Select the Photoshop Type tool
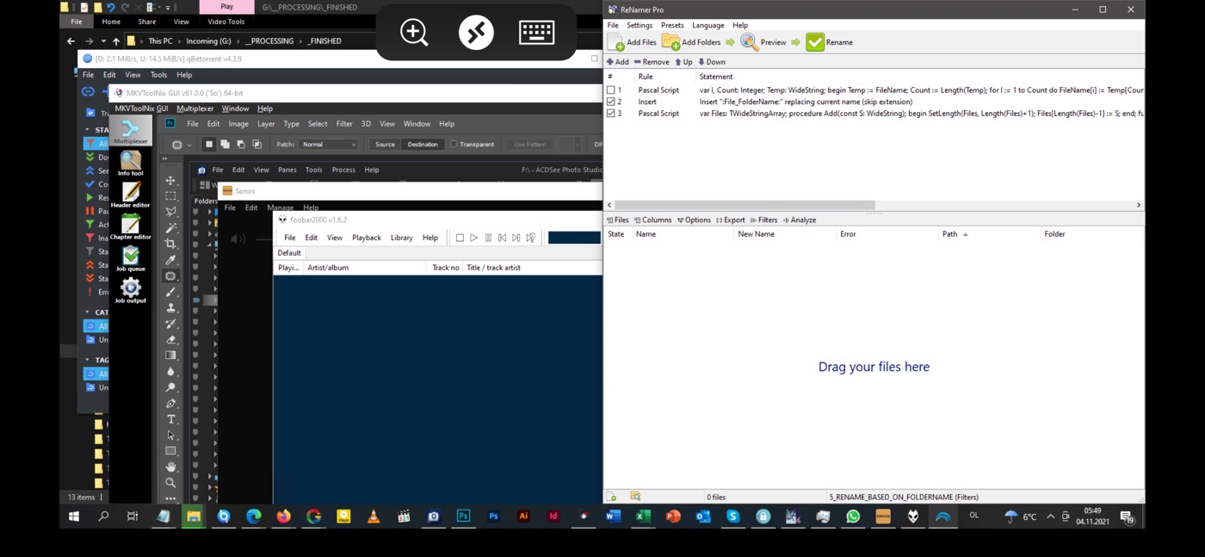Screen dimensions: 1205x557 [170, 419]
